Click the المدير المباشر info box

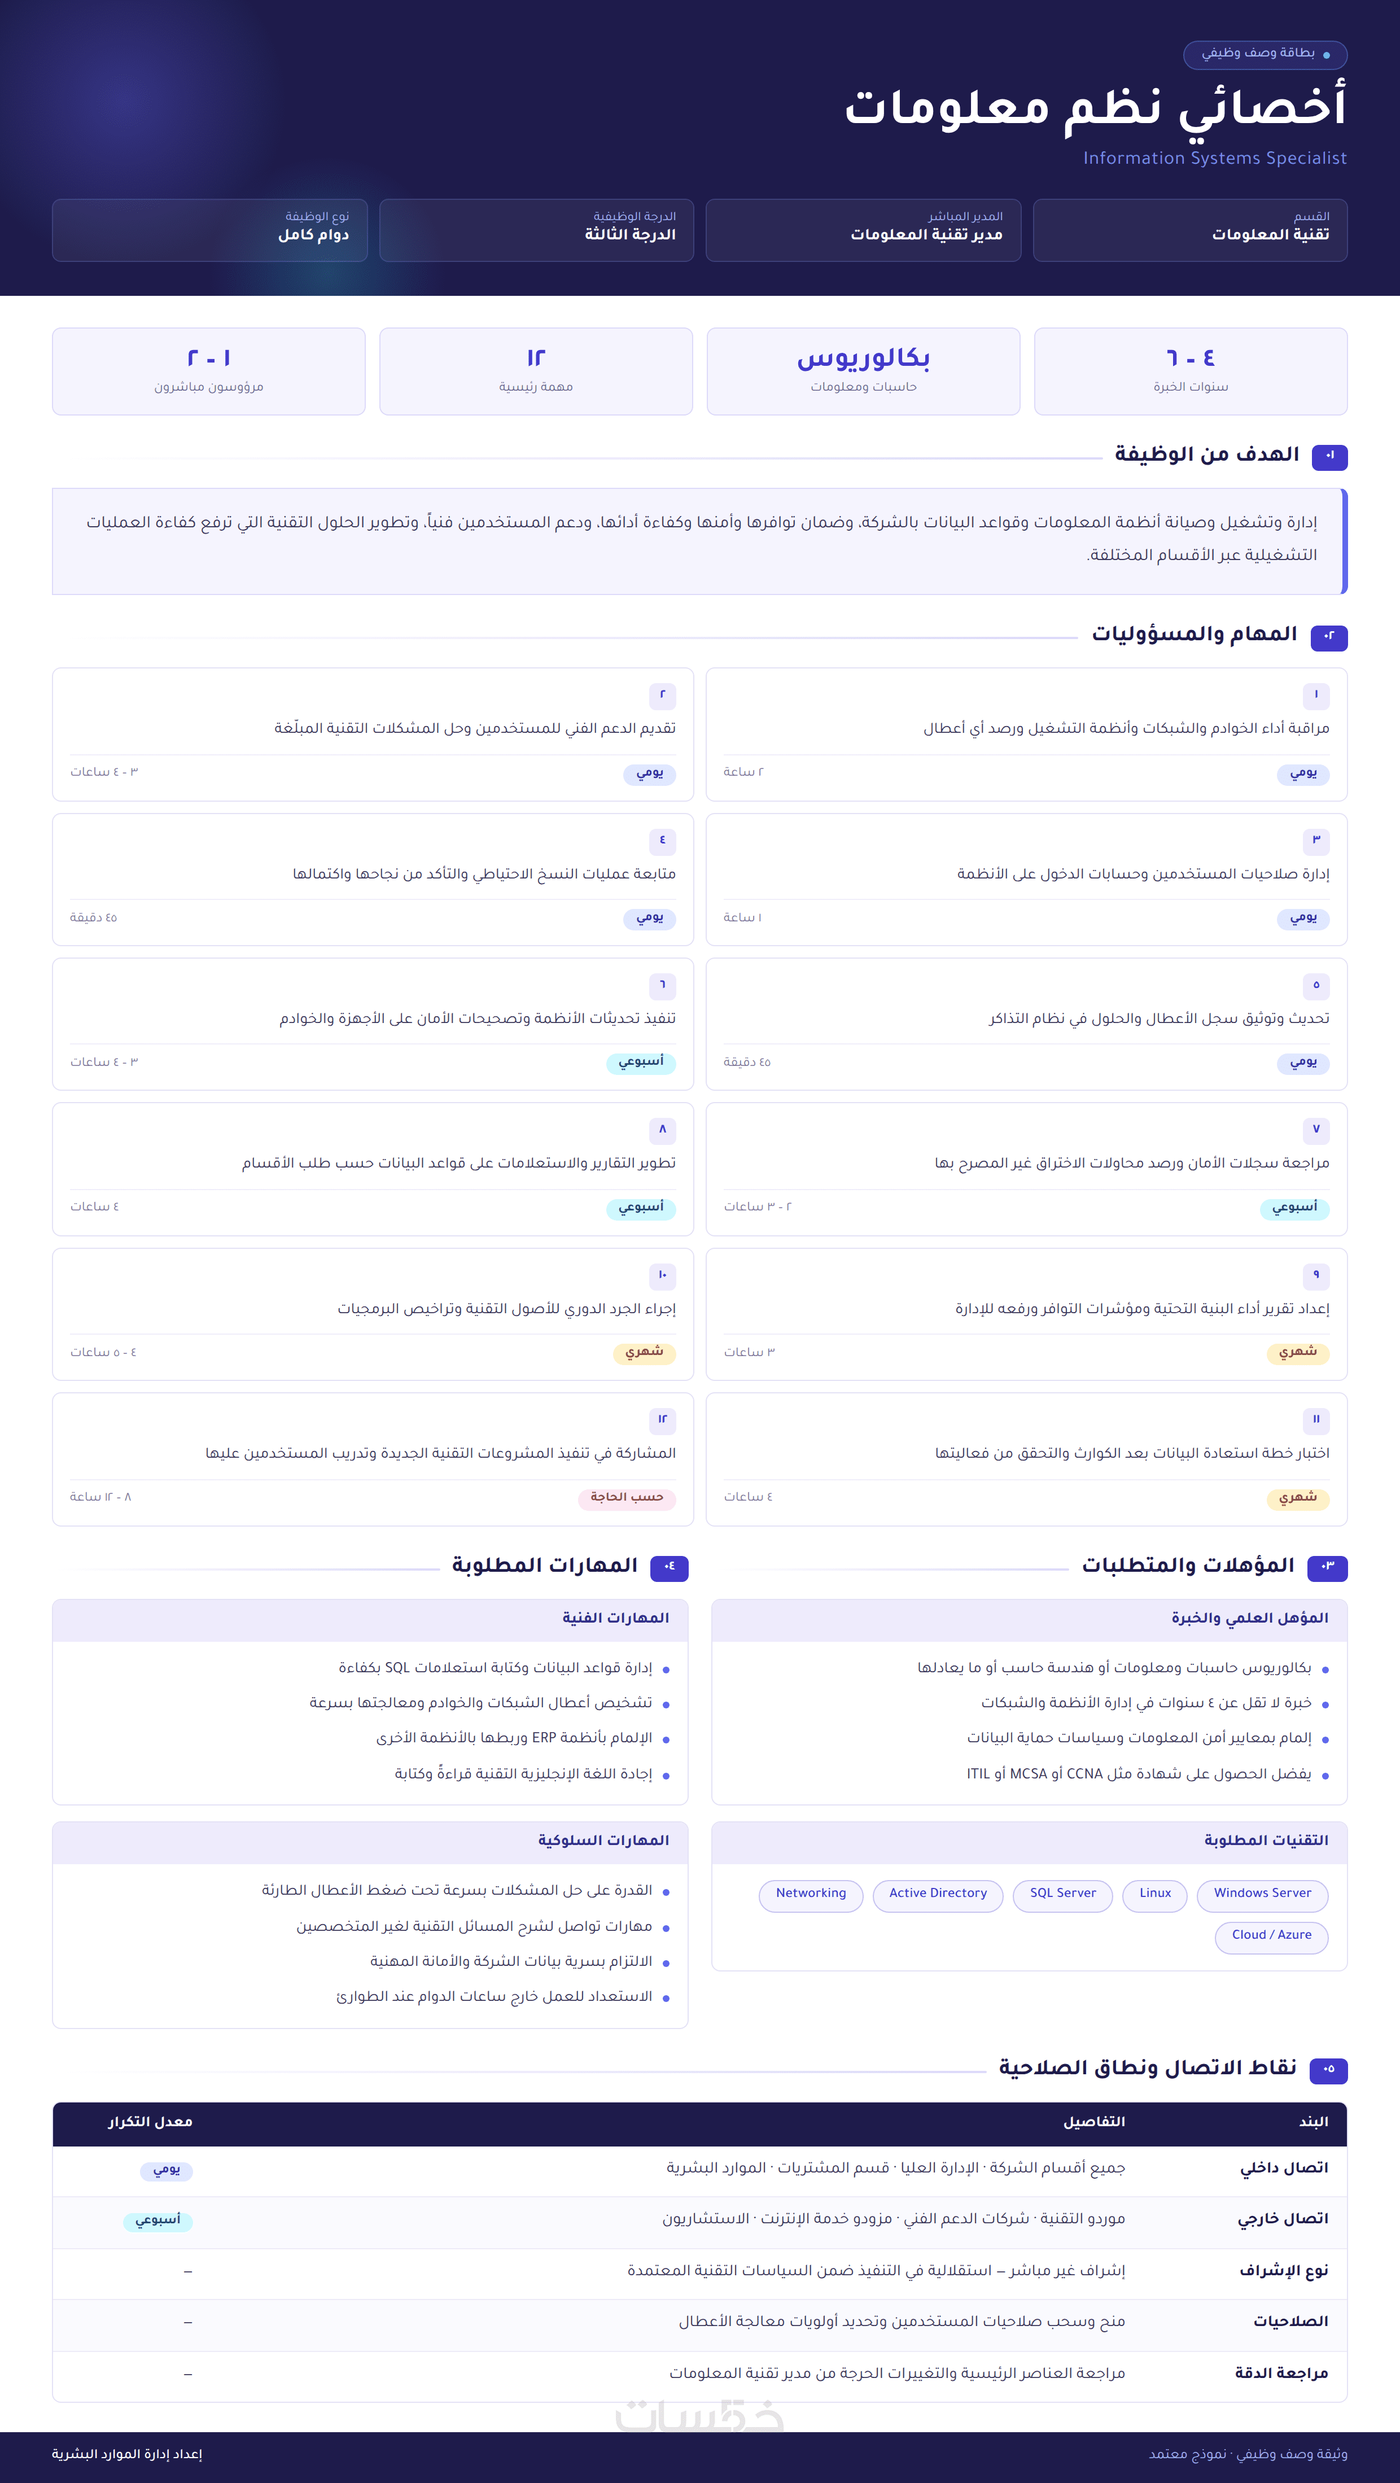tap(863, 229)
